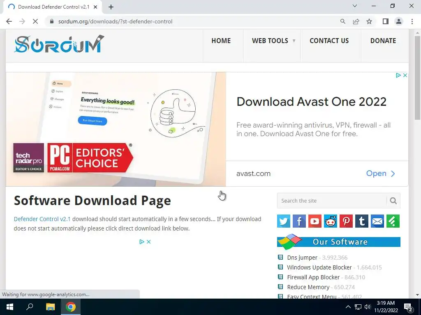Click the Sordum logo
Viewport: 421px width, 315px height.
pyautogui.click(x=59, y=44)
